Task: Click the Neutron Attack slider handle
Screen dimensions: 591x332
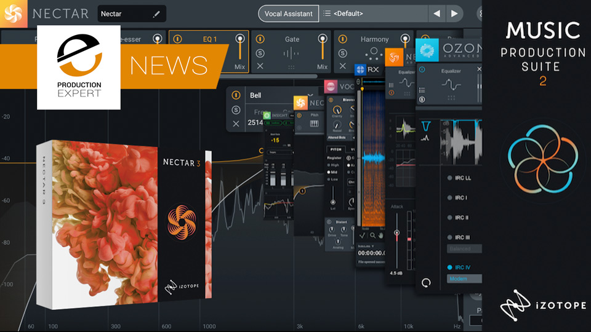Action: click(396, 232)
